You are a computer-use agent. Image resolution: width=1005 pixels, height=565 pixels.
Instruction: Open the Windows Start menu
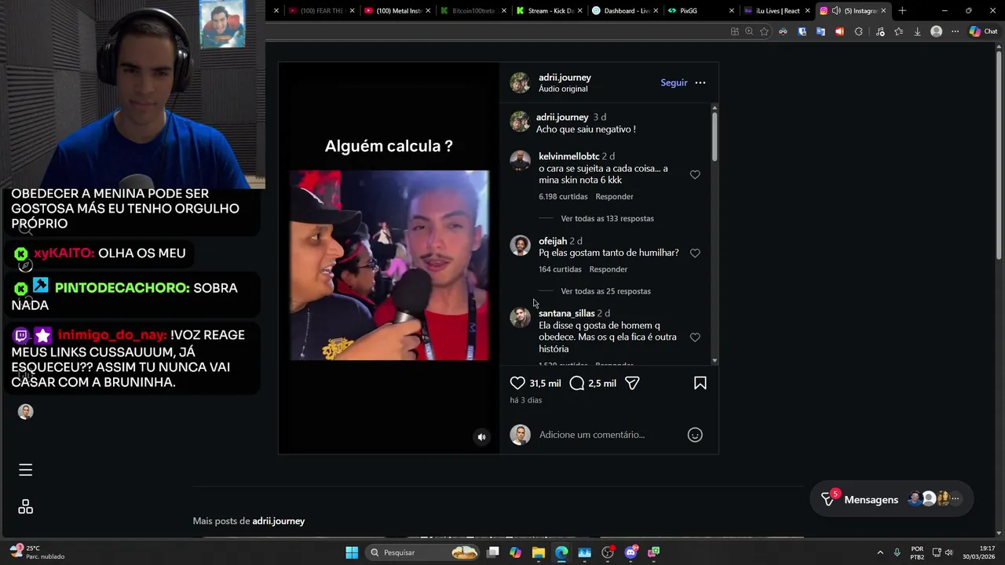coord(352,552)
